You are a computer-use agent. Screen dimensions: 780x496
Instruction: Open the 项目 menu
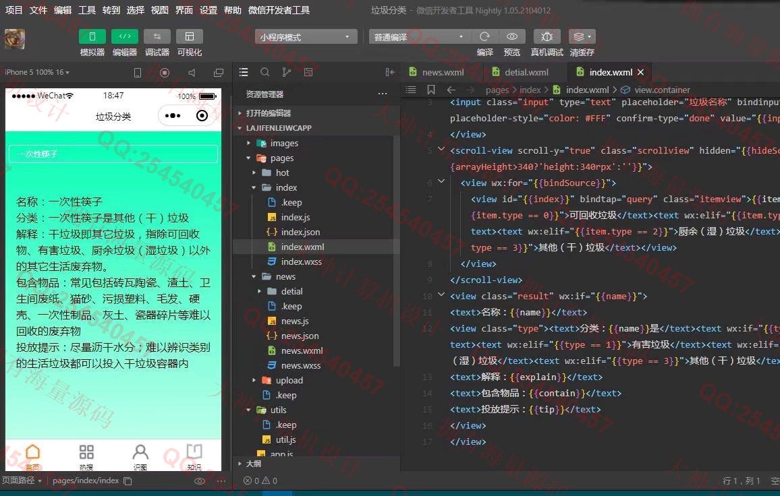(14, 10)
